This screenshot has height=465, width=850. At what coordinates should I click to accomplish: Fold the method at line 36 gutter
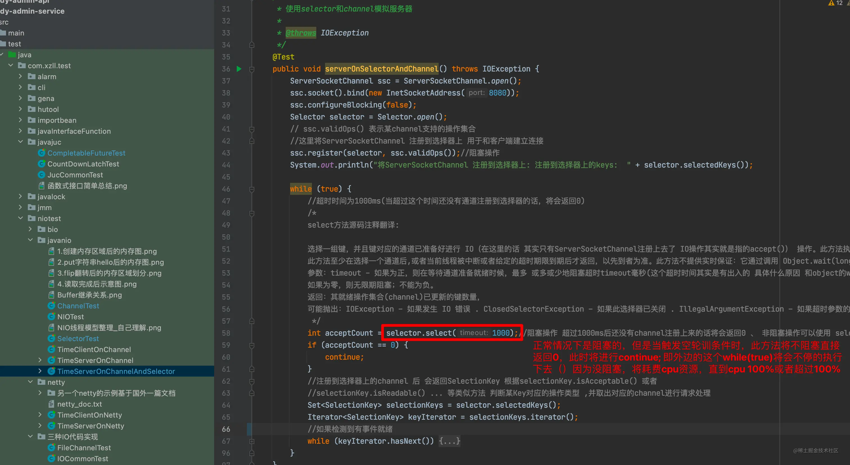252,69
